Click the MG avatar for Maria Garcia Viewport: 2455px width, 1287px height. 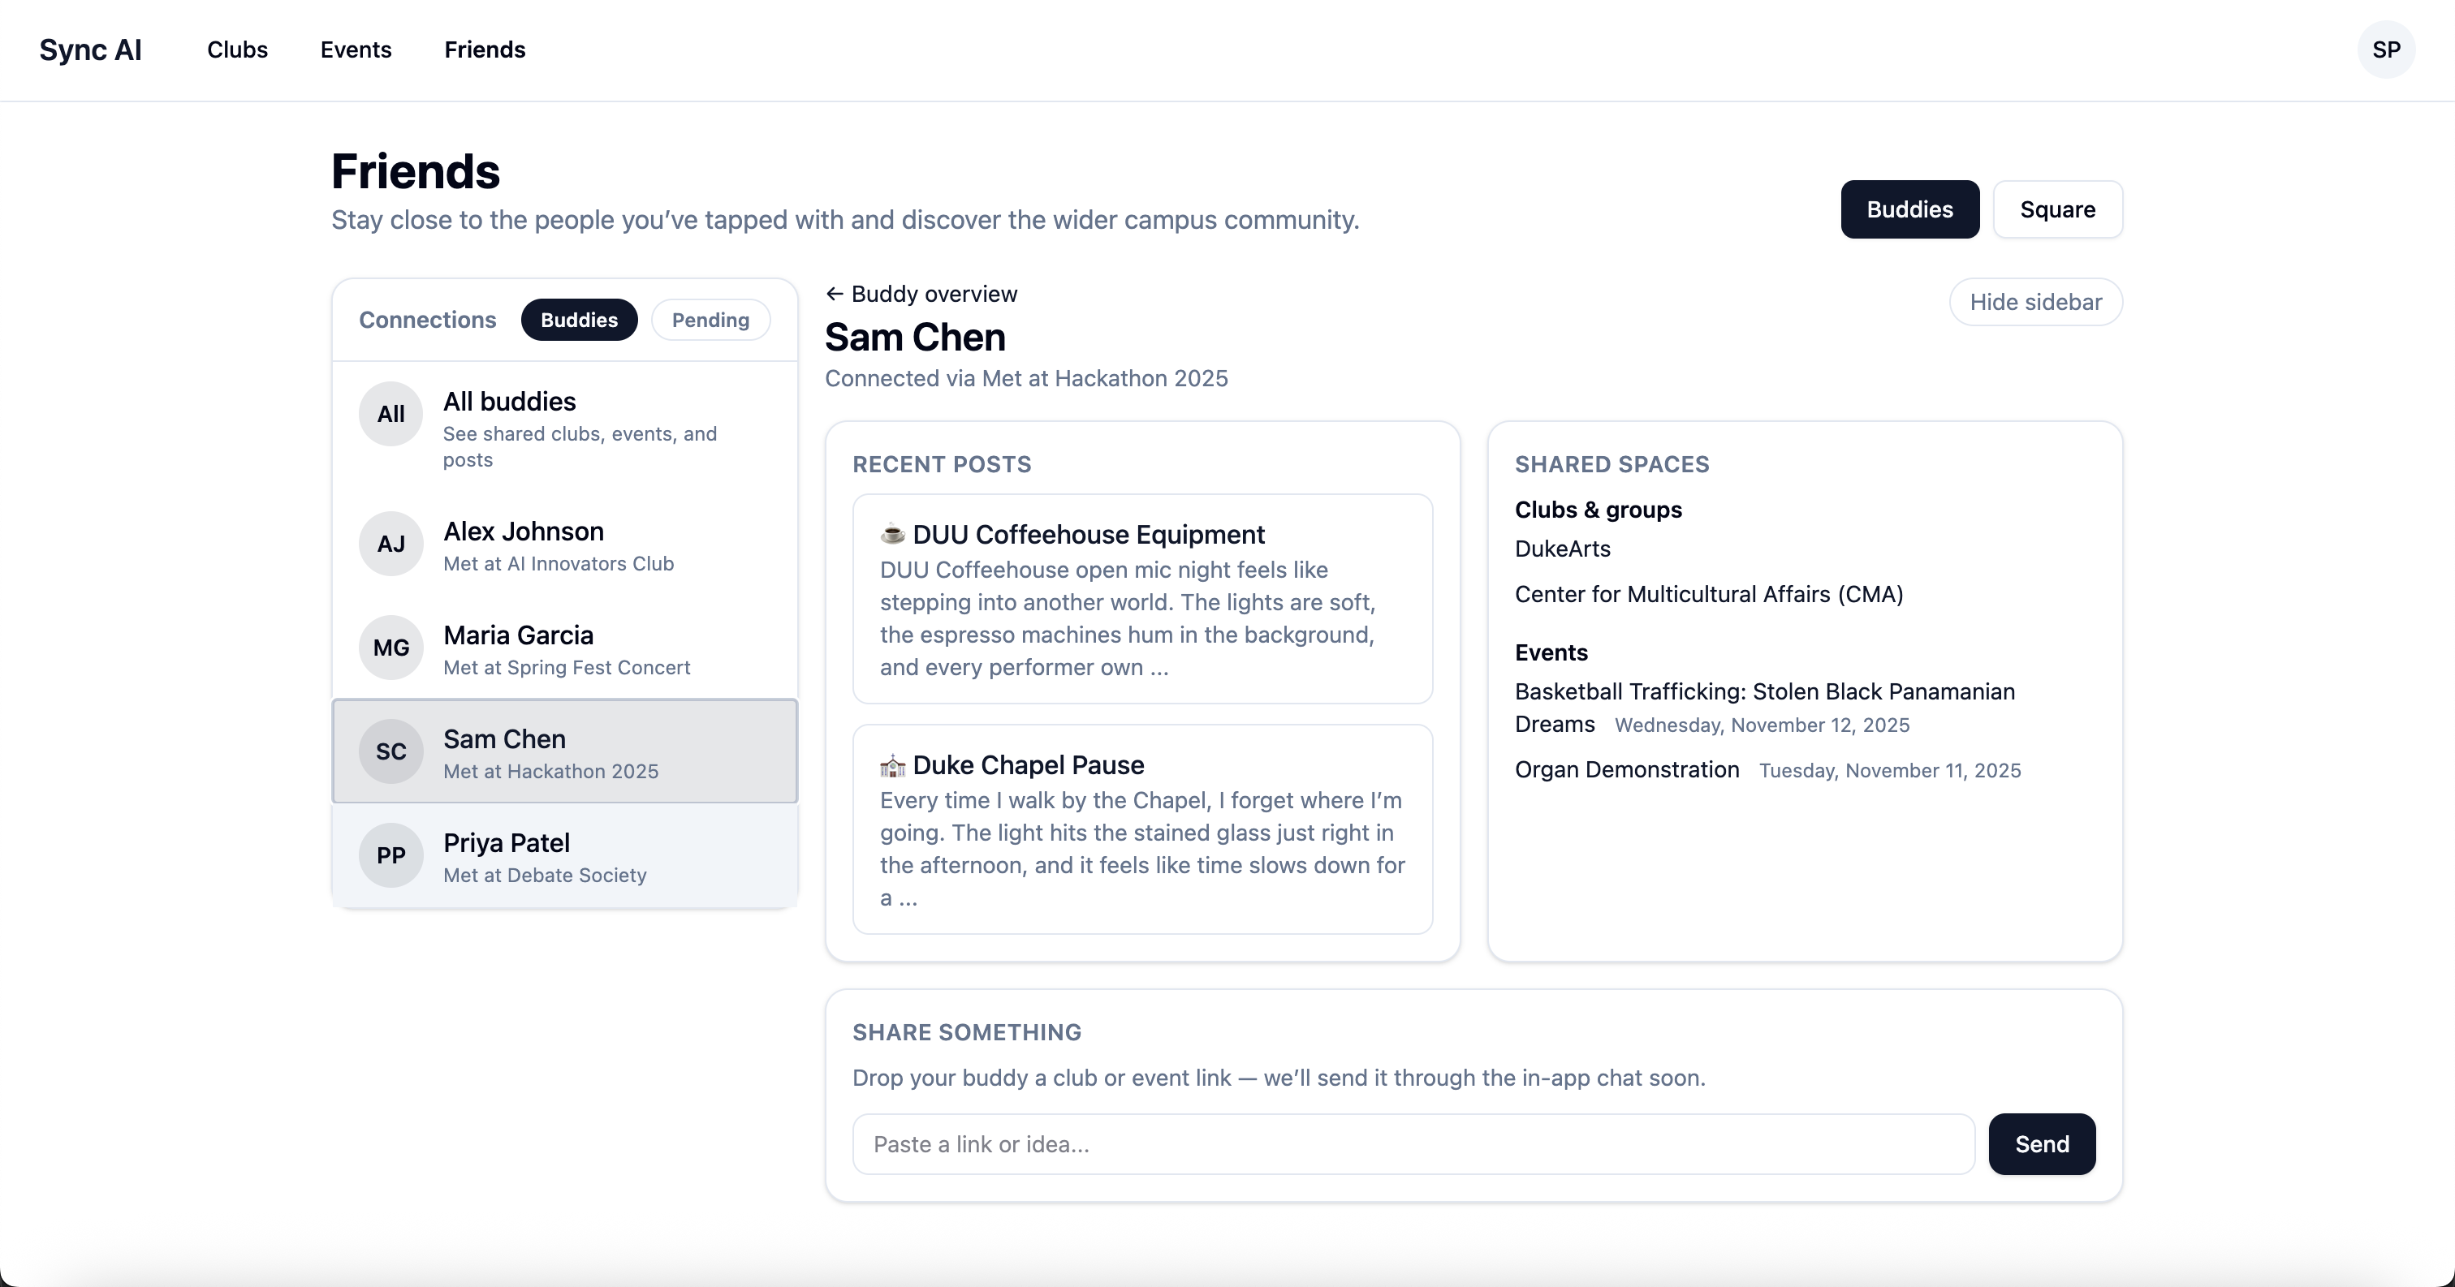coord(390,648)
